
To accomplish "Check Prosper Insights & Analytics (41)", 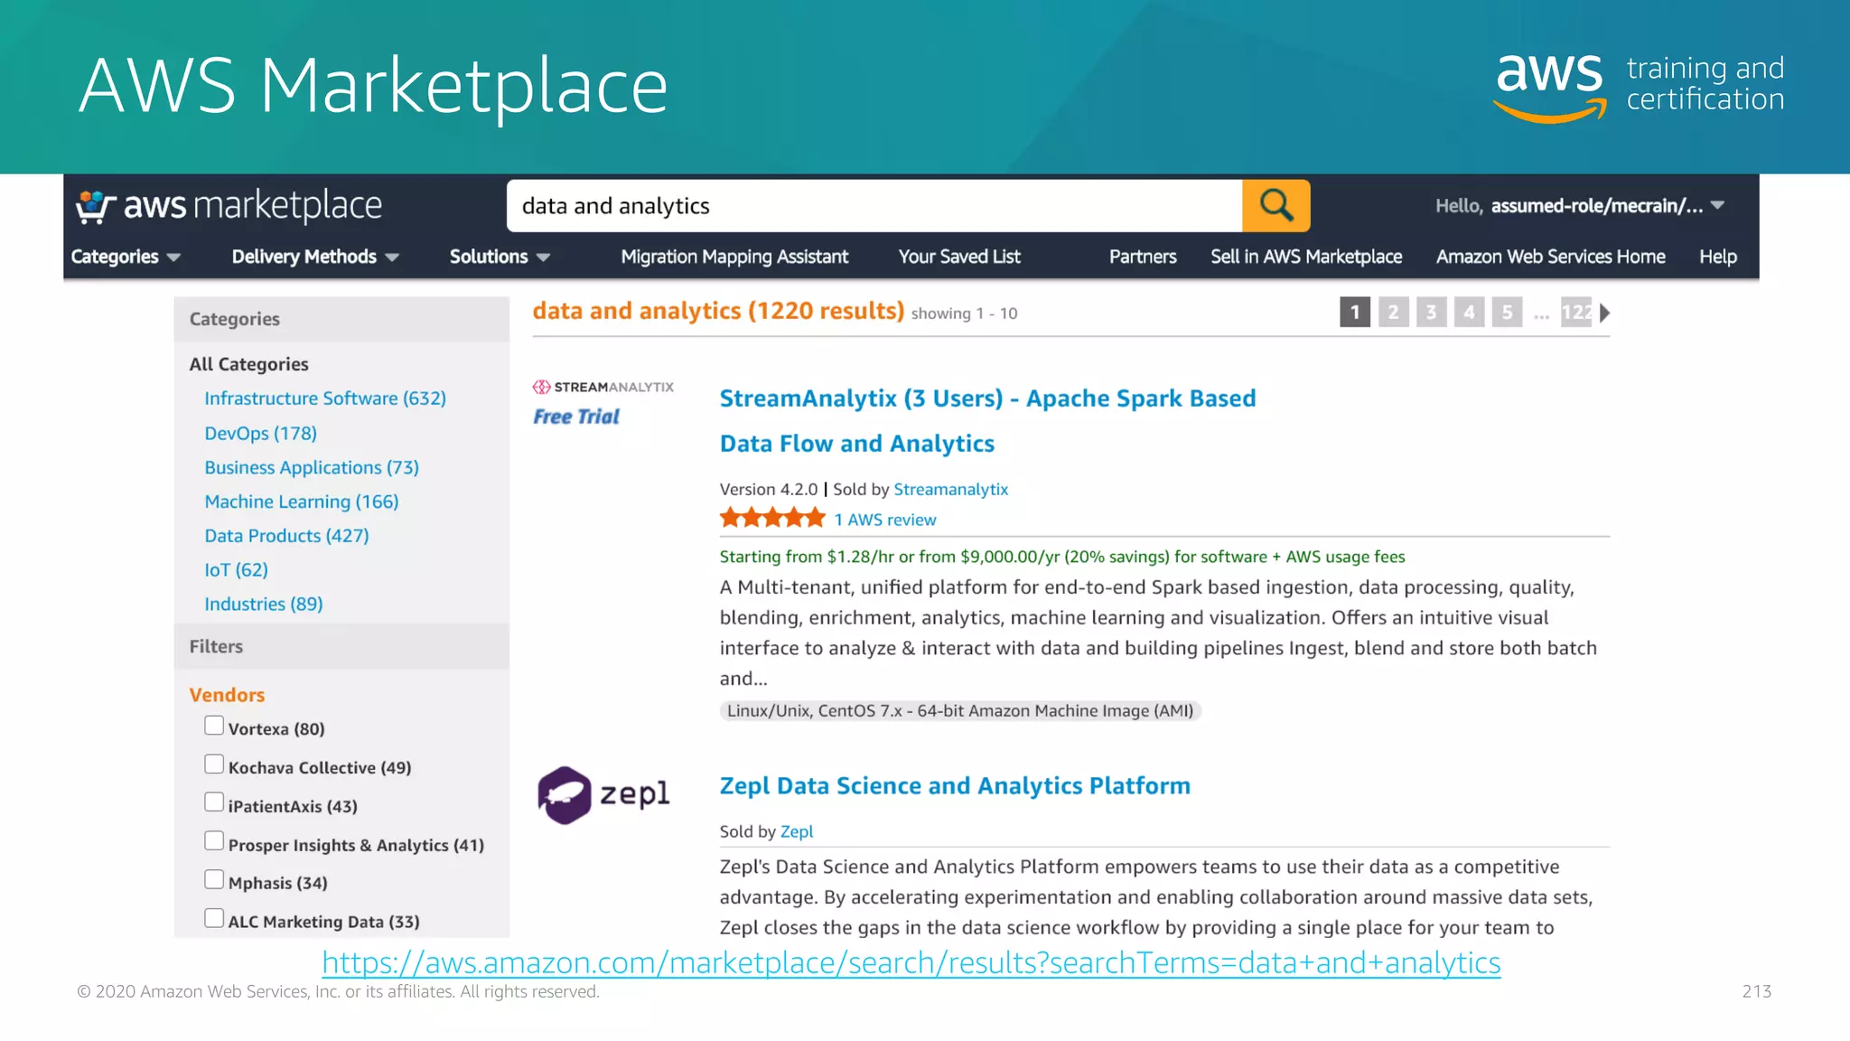I will pos(214,841).
